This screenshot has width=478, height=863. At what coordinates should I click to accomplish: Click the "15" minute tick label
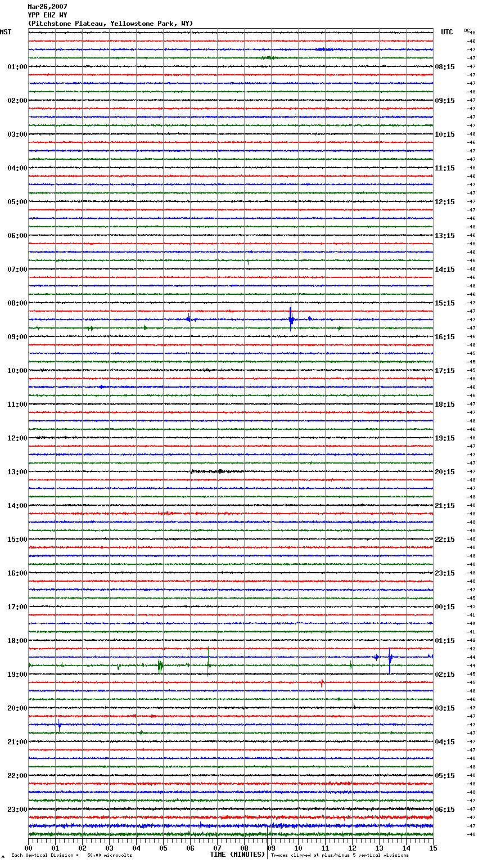click(x=433, y=848)
